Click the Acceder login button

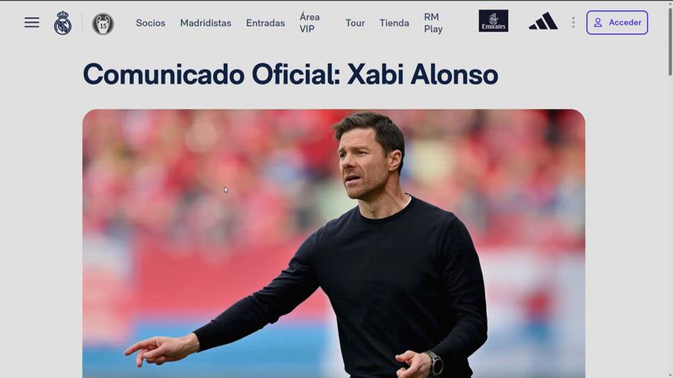click(617, 23)
